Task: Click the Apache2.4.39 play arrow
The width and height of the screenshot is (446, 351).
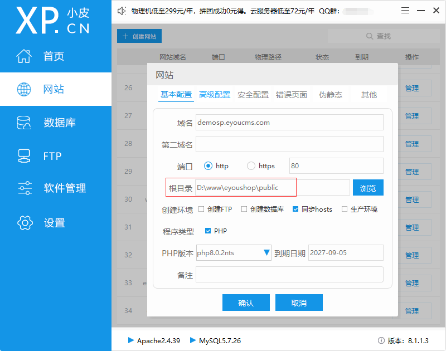Action: [x=131, y=340]
